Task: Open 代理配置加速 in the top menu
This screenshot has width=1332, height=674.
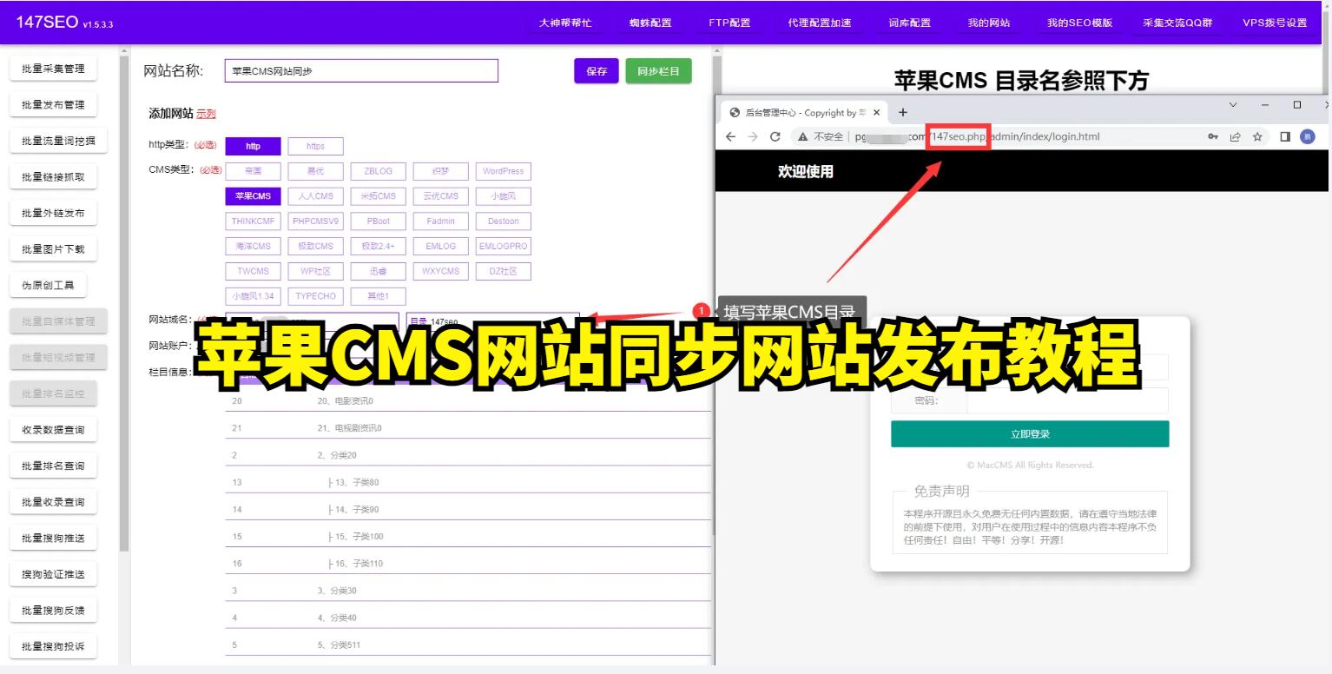Action: [x=820, y=23]
